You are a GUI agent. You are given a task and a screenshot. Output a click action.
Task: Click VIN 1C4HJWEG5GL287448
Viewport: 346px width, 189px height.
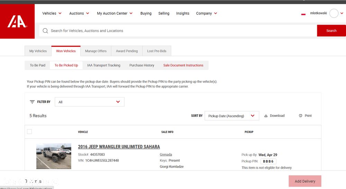pos(102,160)
